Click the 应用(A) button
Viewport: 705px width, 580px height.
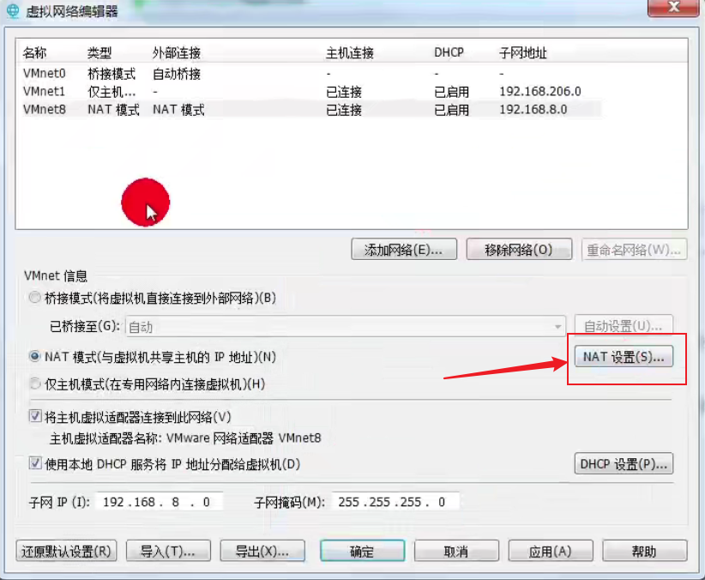[x=551, y=551]
